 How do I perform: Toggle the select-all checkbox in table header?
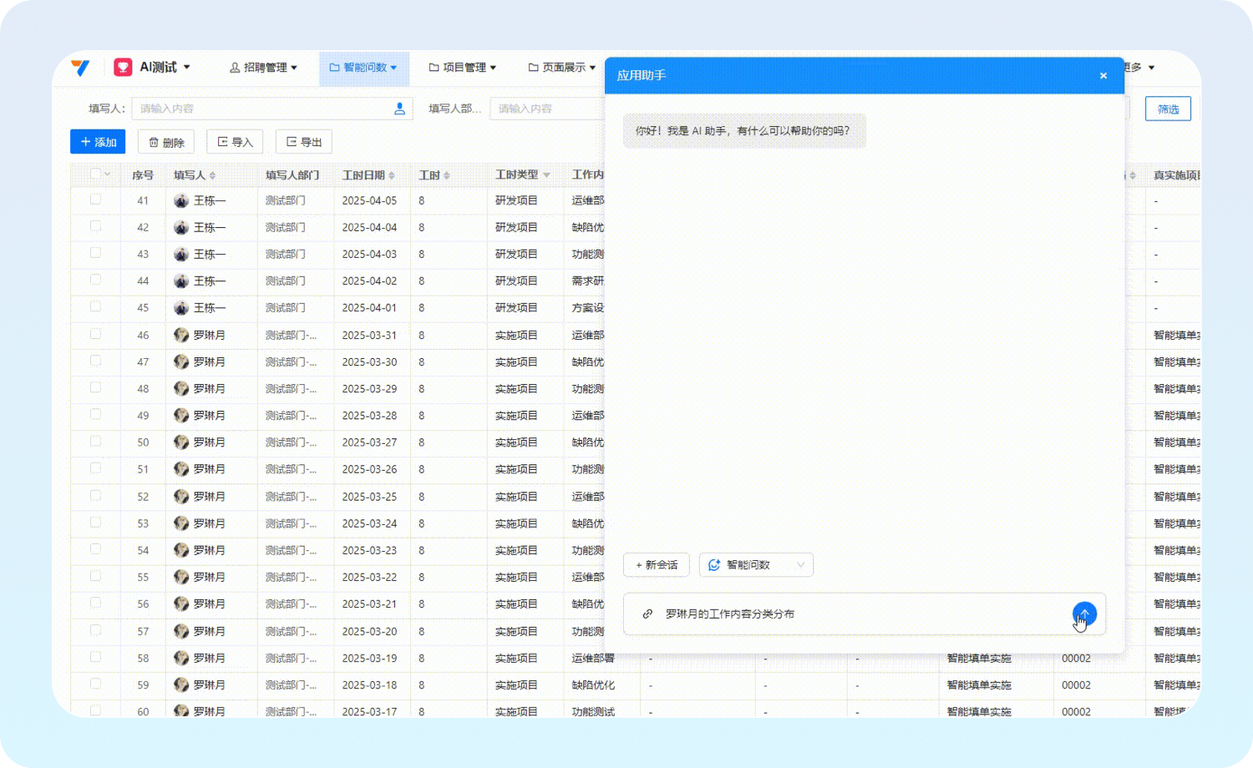click(x=95, y=174)
